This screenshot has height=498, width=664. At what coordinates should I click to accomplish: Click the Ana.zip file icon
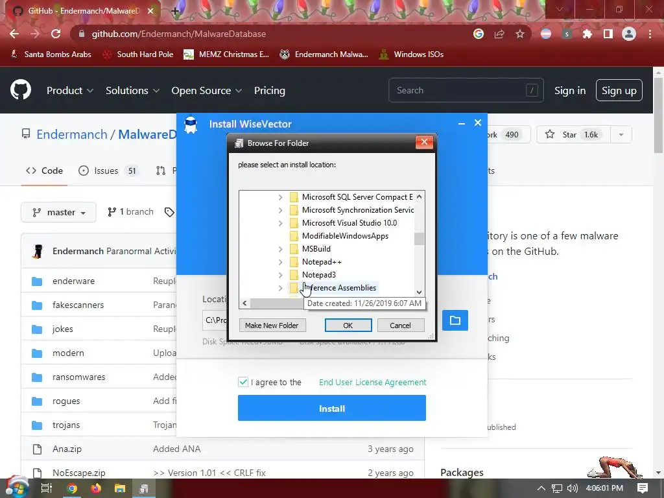click(x=37, y=449)
